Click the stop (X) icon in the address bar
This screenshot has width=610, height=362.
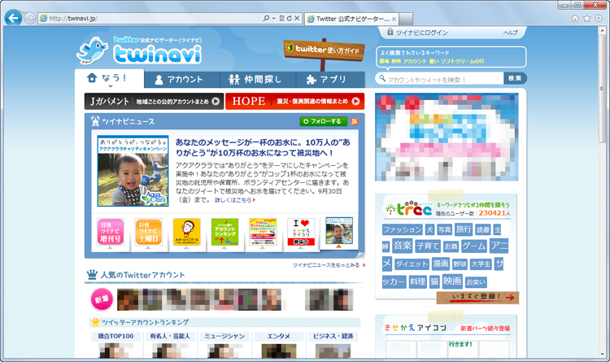[x=296, y=18]
